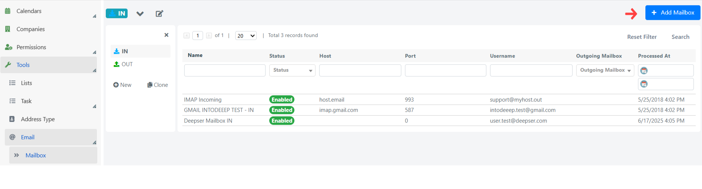Click the edit pencil icon in toolbar
Screen dimensions: 702x189
(159, 14)
